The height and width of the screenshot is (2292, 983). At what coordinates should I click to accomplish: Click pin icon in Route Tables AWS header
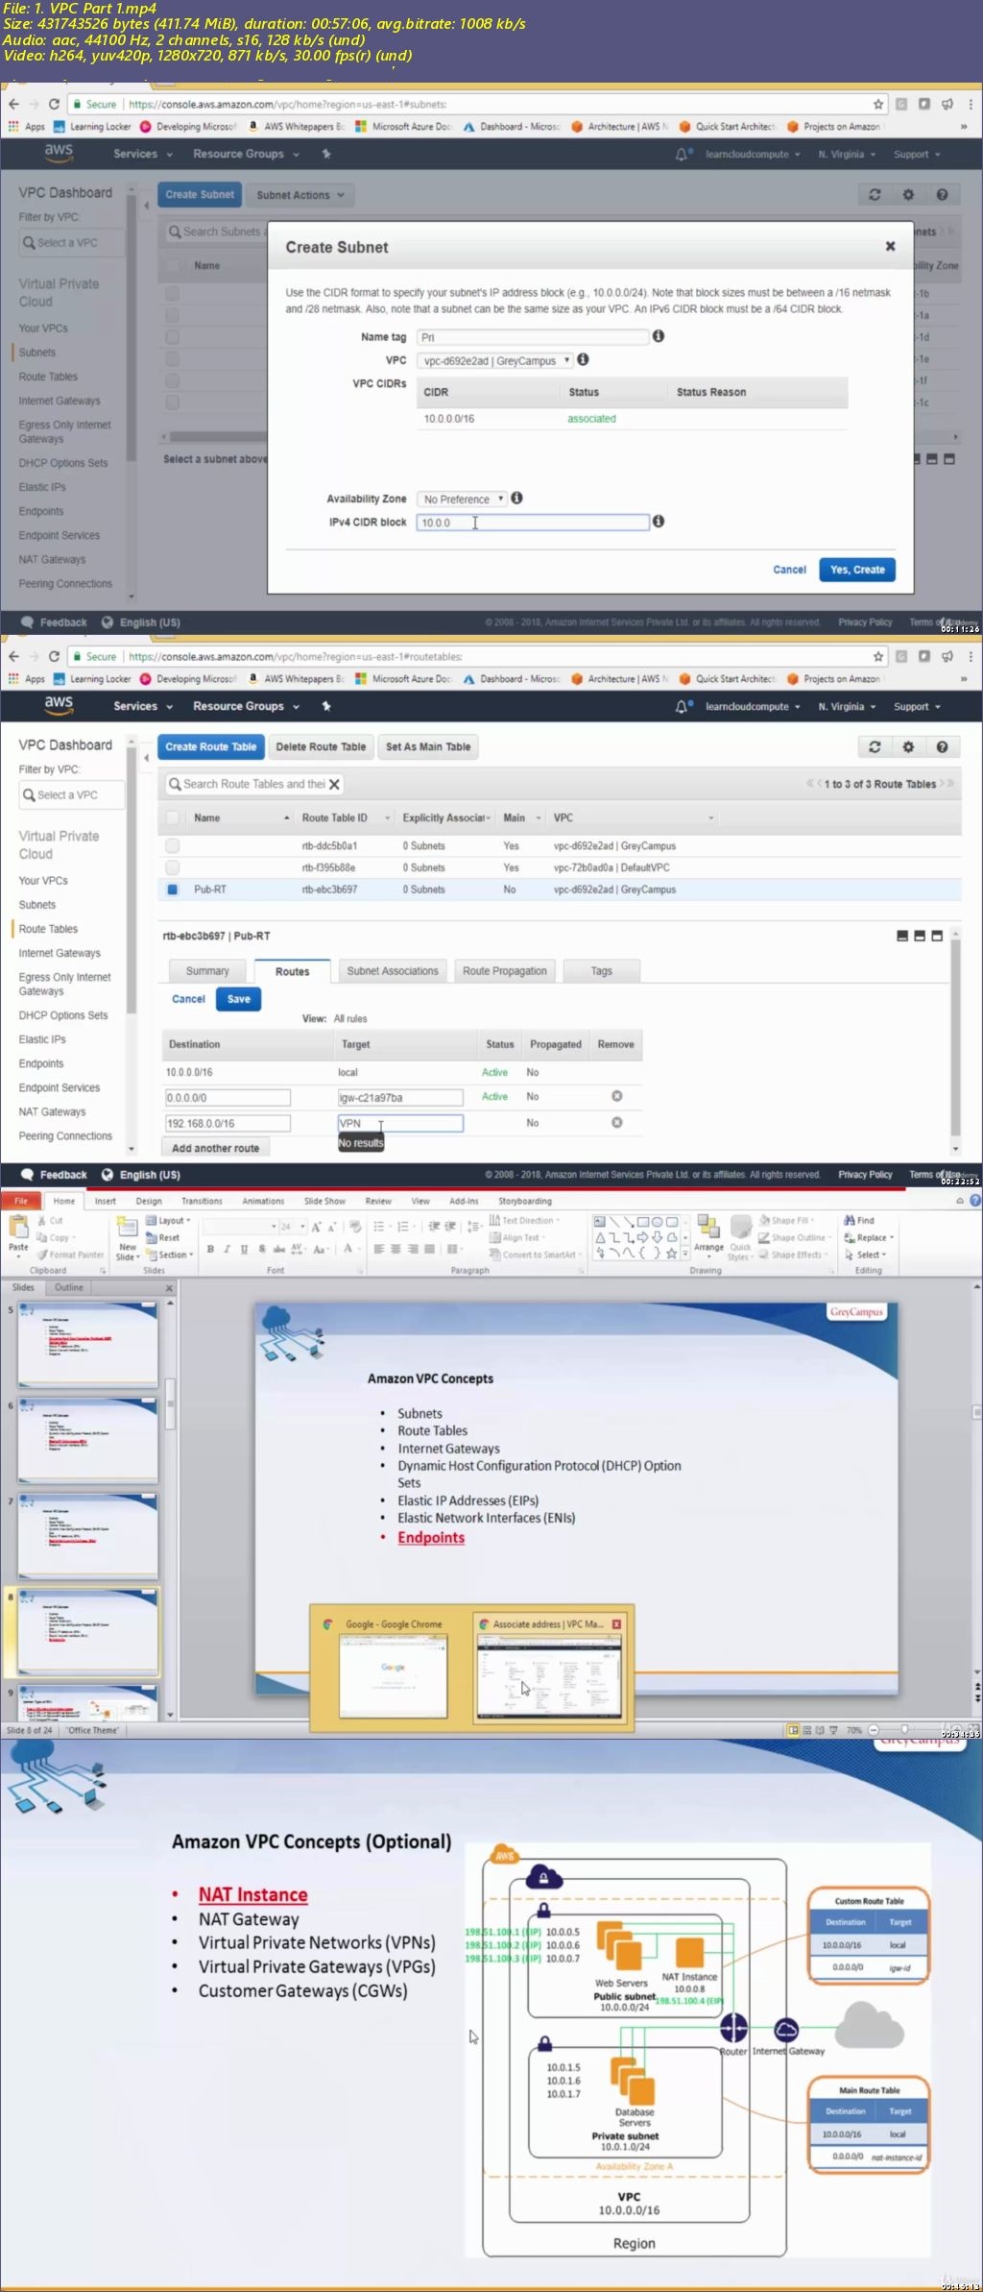[326, 706]
